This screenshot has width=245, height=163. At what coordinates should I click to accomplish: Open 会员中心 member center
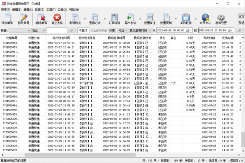[205, 19]
